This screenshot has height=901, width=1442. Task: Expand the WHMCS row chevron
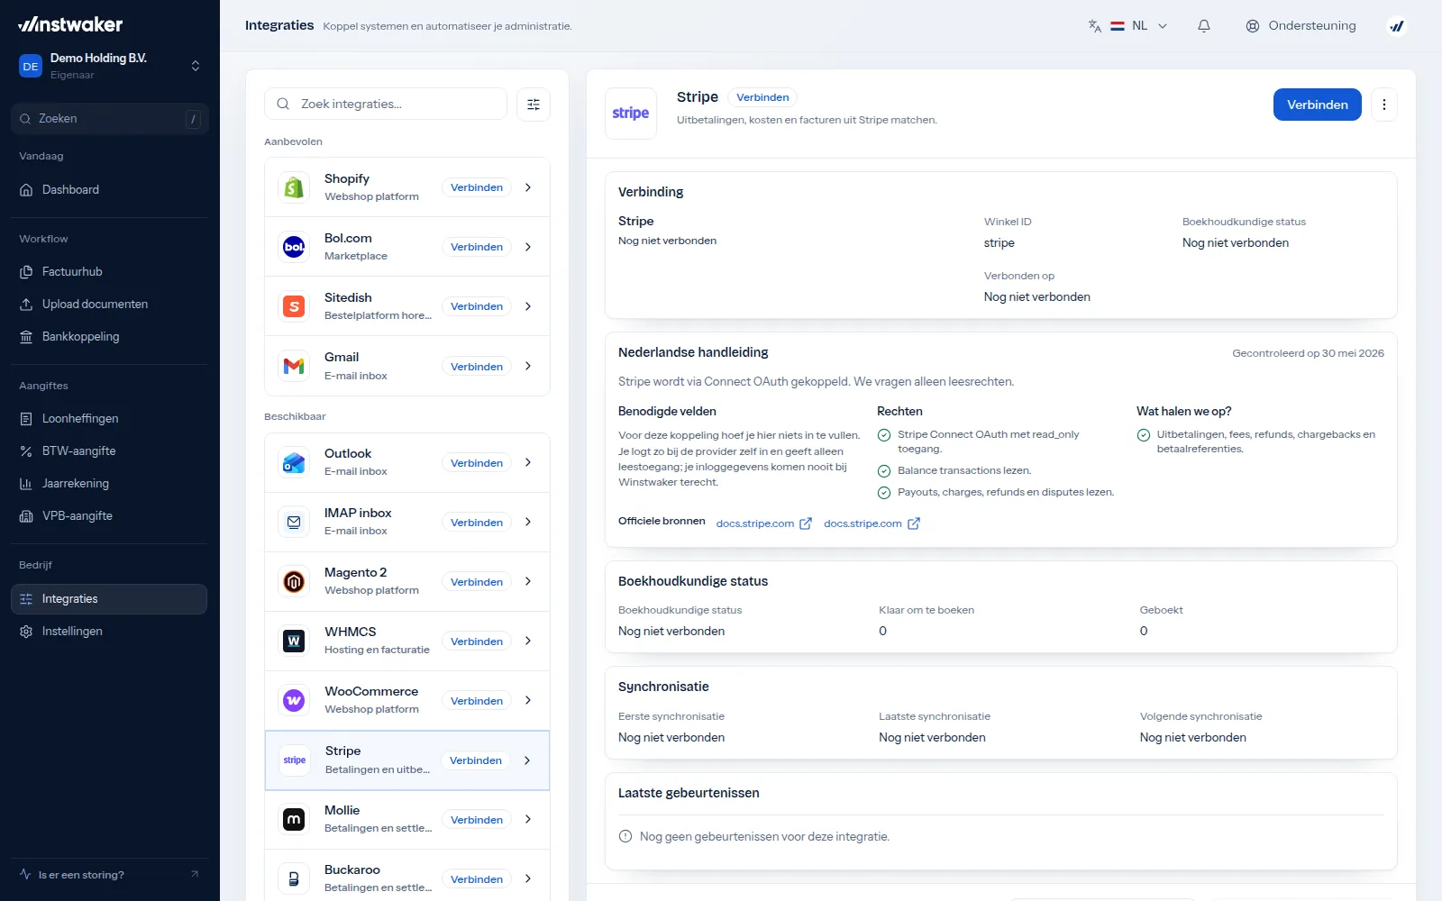(528, 641)
